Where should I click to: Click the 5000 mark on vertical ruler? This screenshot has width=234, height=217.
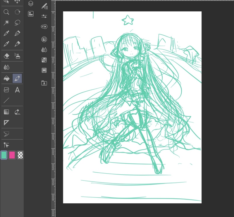[53, 167]
